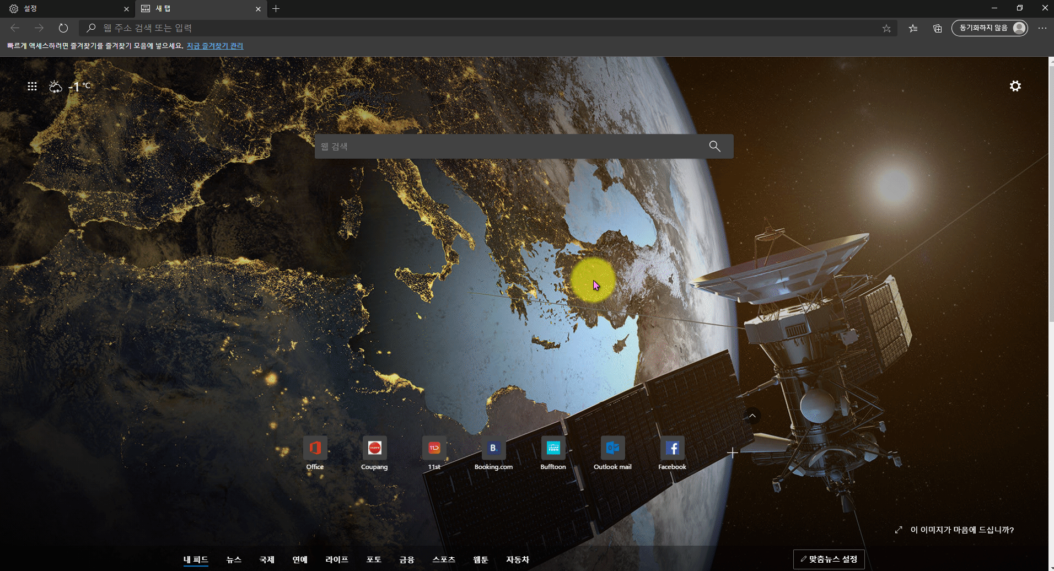Select the 내 피드 feed tab
Image resolution: width=1054 pixels, height=571 pixels.
tap(196, 559)
